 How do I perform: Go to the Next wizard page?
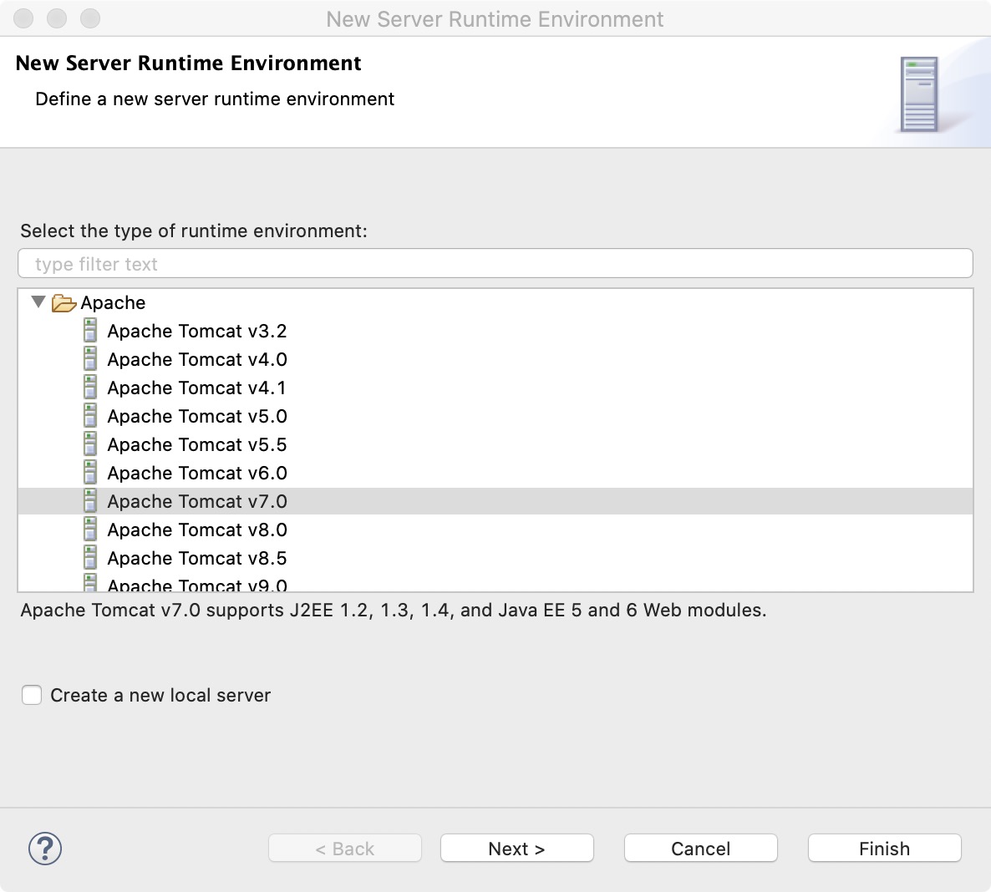tap(517, 849)
